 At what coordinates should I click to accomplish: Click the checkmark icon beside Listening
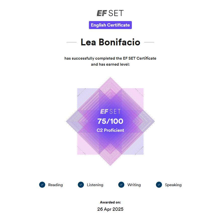[x=81, y=185]
